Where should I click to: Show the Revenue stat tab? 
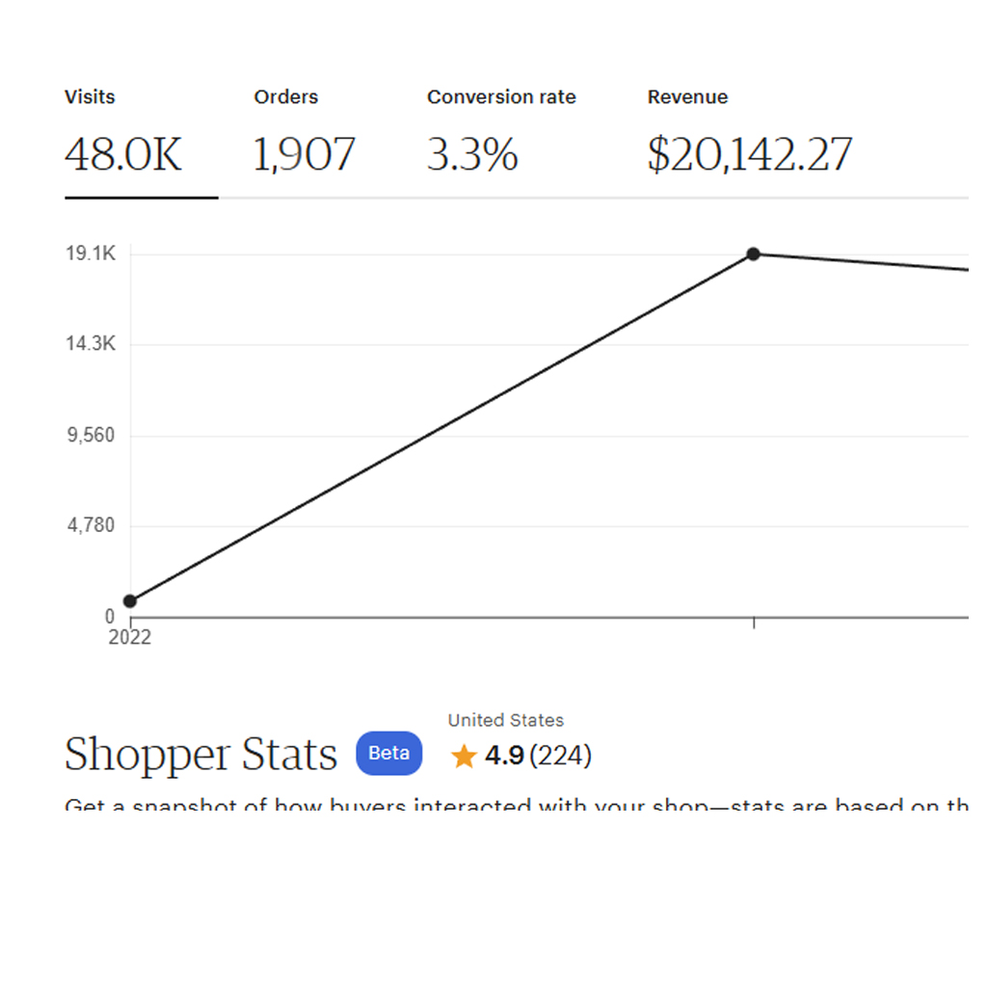pos(749,137)
